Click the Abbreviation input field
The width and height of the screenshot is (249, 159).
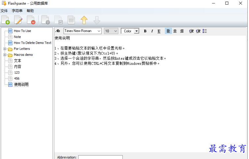click(x=100, y=157)
